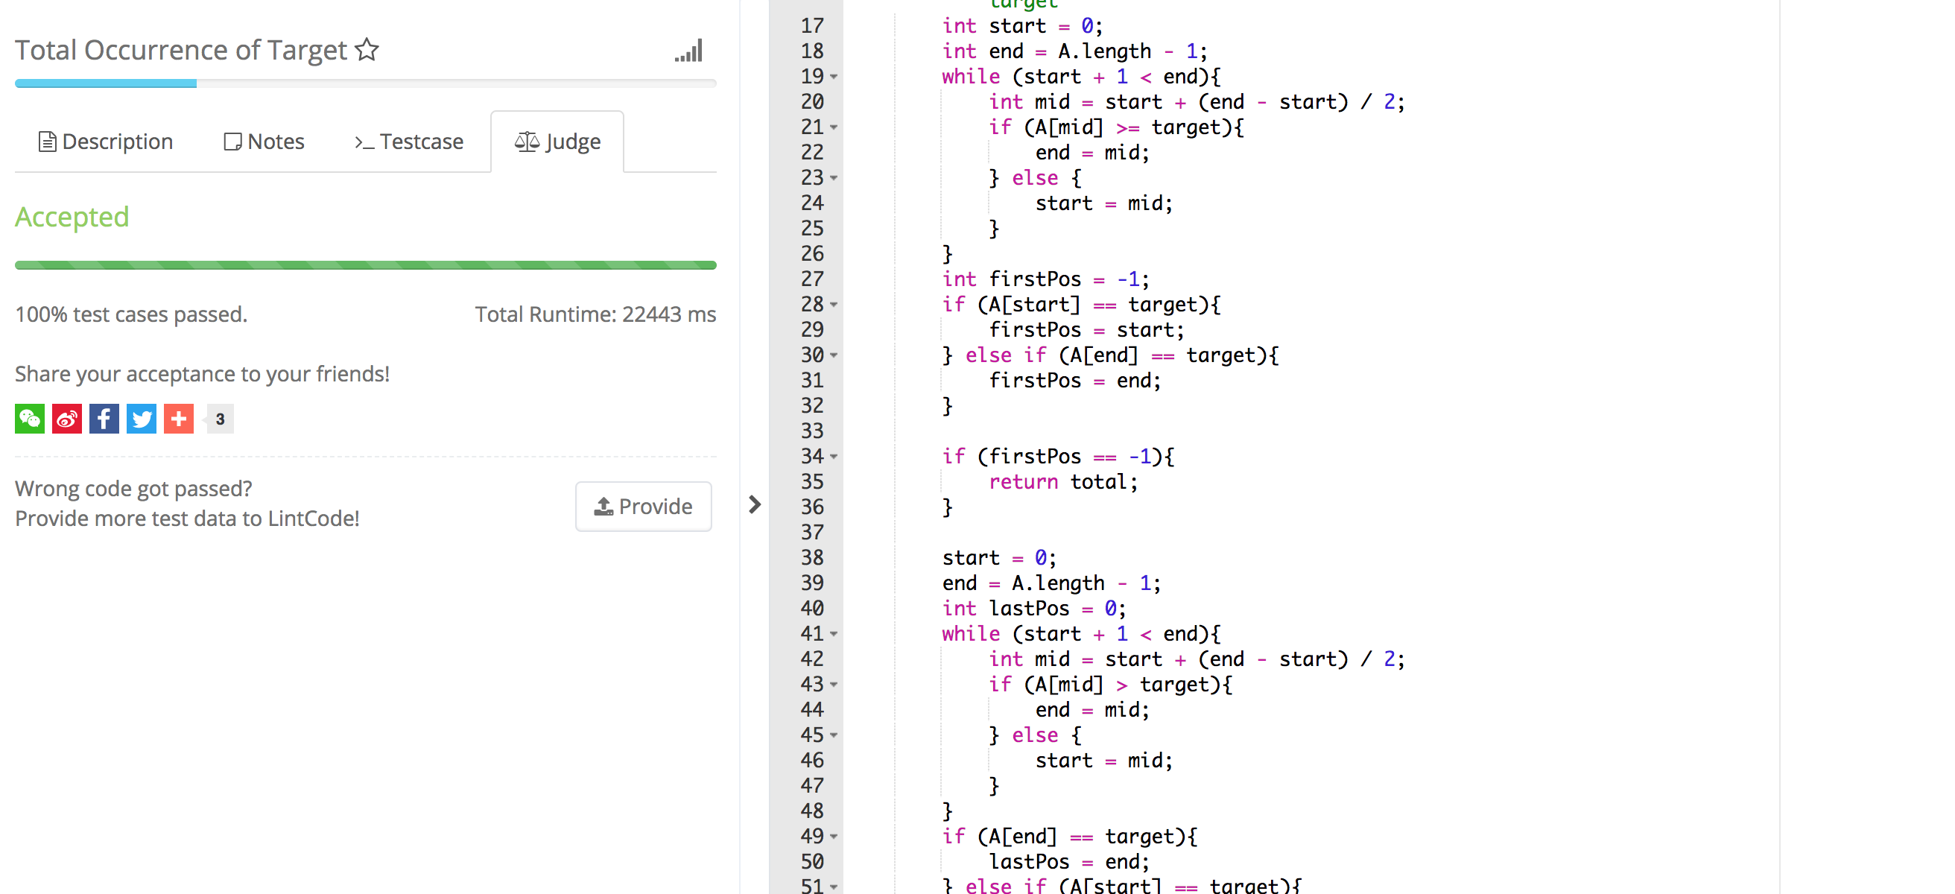The height and width of the screenshot is (894, 1955).
Task: Click line number 33 in gutter
Action: click(811, 431)
